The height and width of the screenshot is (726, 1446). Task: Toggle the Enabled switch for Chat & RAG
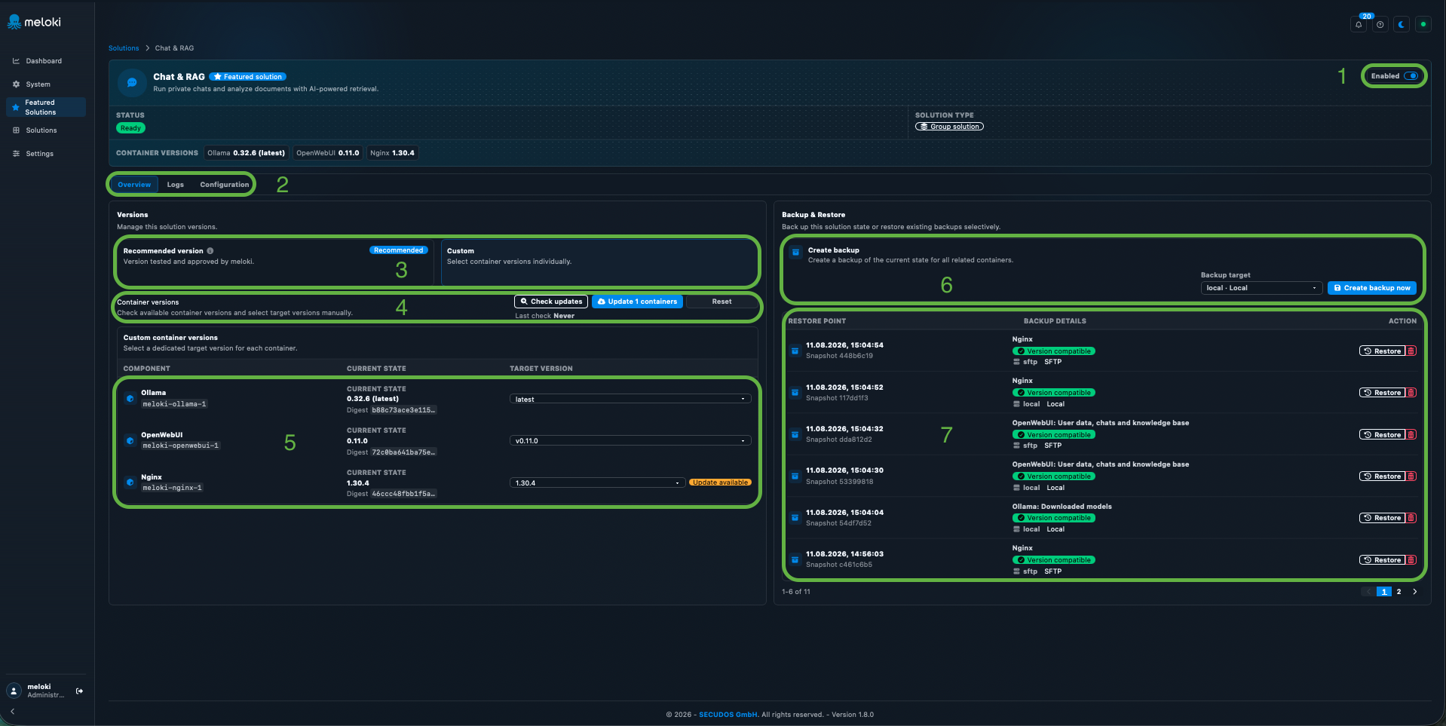(1411, 76)
